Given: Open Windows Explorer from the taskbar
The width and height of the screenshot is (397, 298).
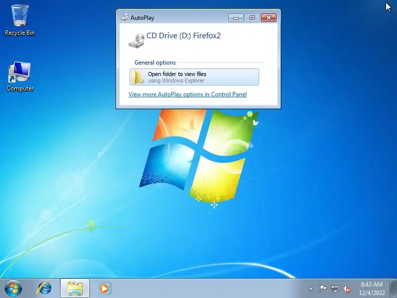Looking at the screenshot, I should pos(75,289).
